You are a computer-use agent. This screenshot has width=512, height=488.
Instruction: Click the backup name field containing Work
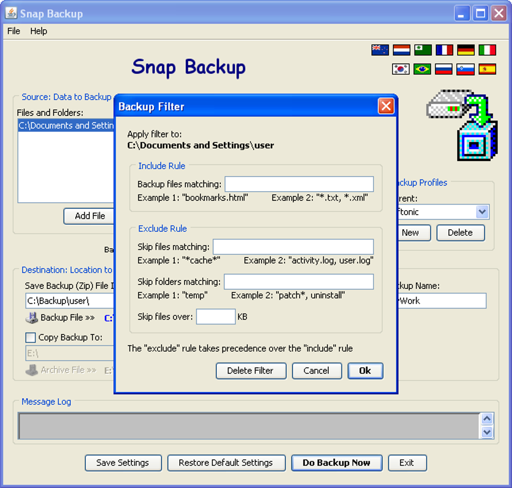(442, 301)
